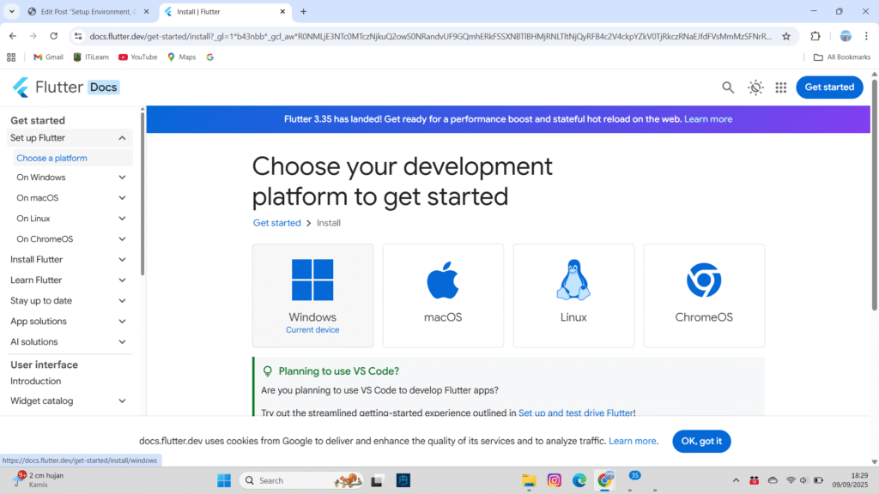
Task: Open the apps grid icon in header
Action: 780,87
